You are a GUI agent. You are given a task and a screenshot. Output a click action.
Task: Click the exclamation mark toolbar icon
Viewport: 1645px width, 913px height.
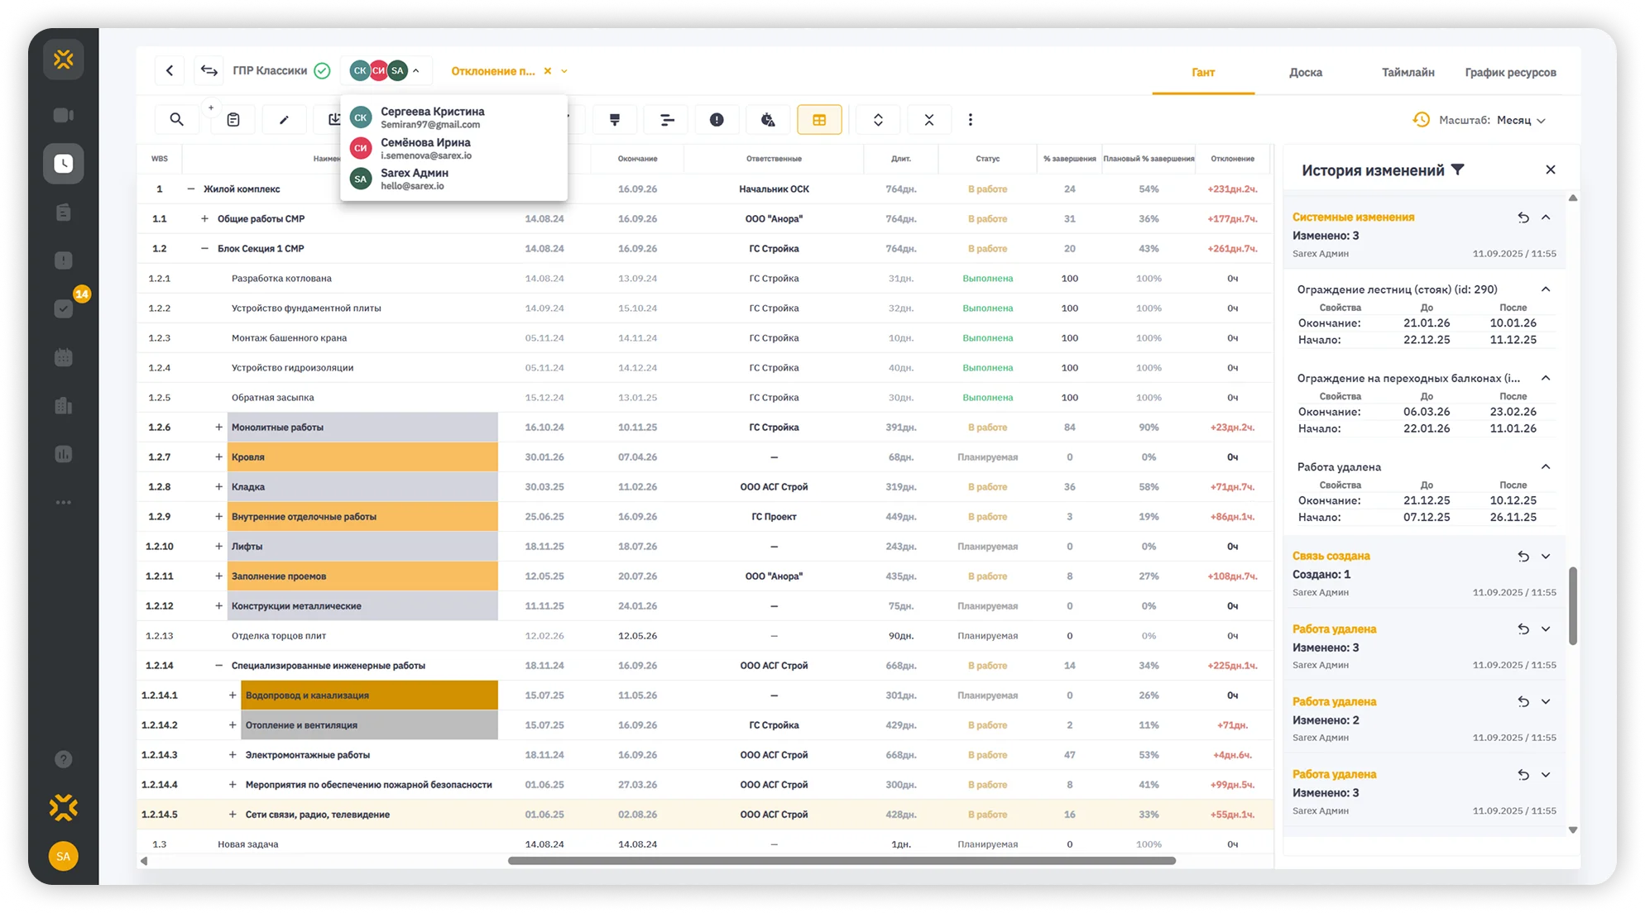pos(717,120)
